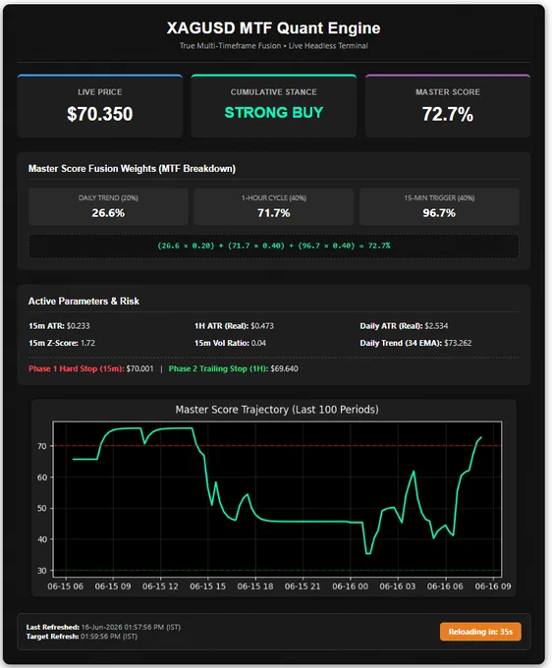
Task: Click the 50 y-axis label on the chart
Action: point(41,508)
